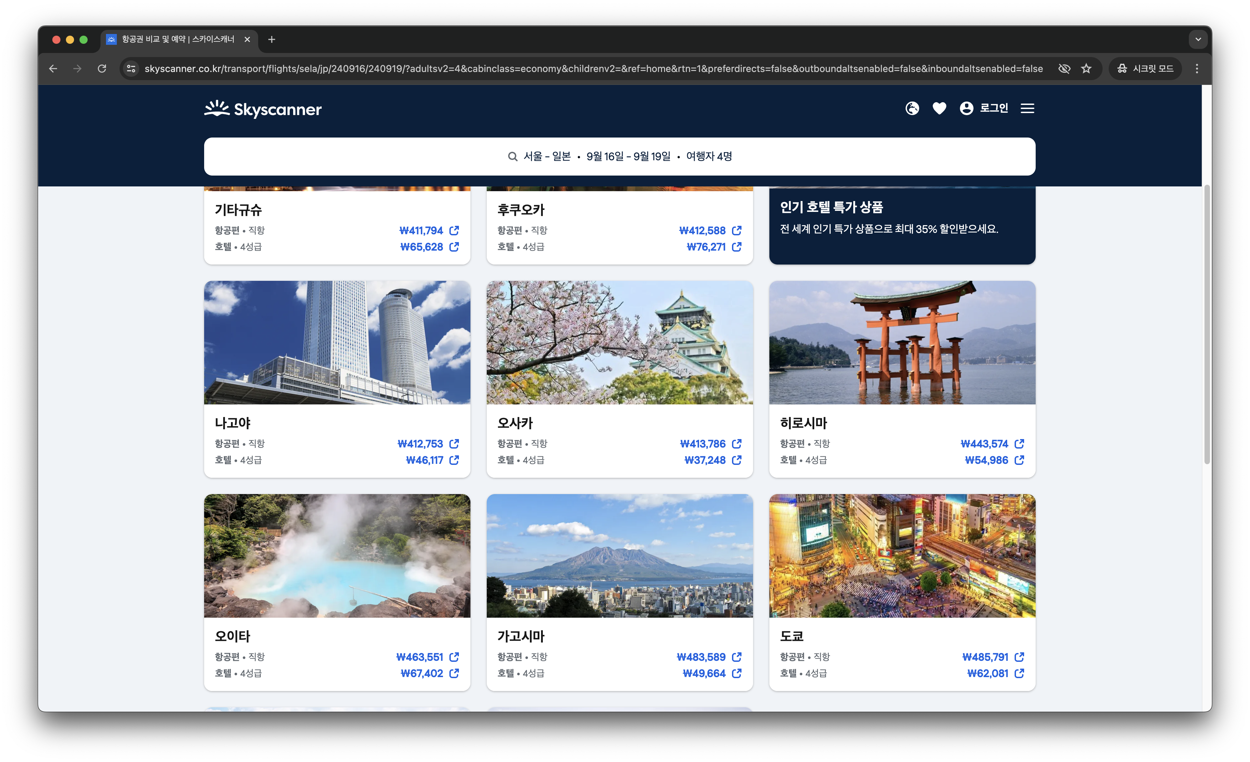Open 기타규슈 hotel price ₩65,628

pos(422,247)
